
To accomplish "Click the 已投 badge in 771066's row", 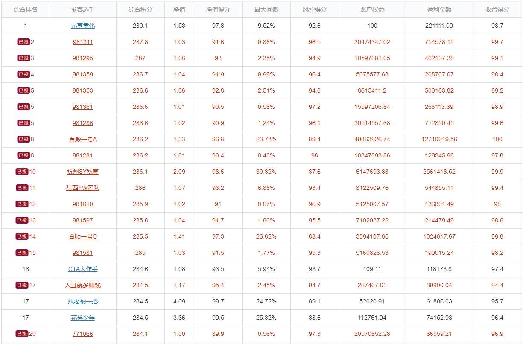I will pos(22,334).
